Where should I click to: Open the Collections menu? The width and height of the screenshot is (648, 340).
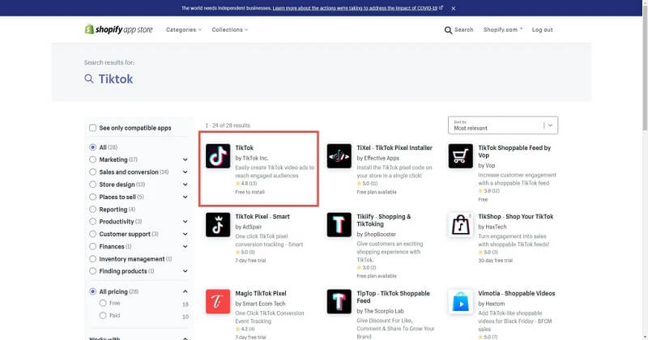(x=230, y=30)
